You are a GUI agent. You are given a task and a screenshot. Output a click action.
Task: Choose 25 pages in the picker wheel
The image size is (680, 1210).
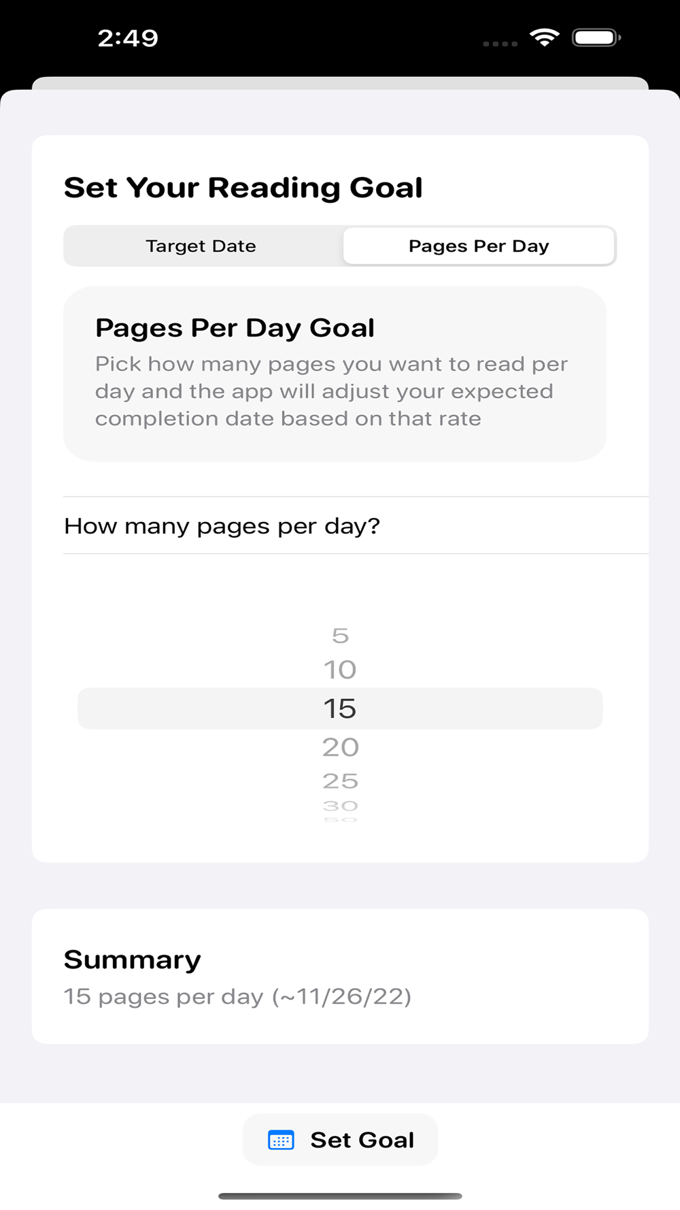[340, 781]
